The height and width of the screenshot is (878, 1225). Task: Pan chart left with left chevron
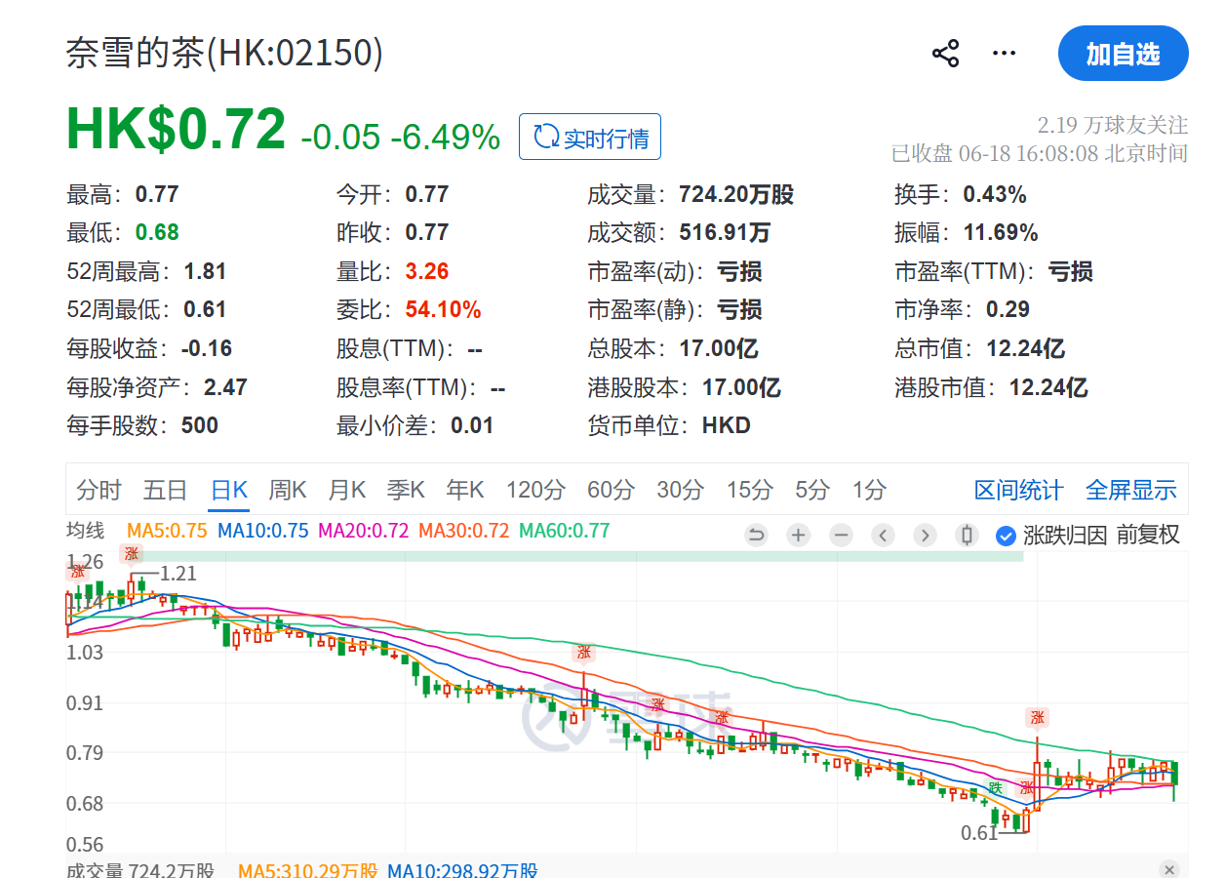(x=884, y=535)
